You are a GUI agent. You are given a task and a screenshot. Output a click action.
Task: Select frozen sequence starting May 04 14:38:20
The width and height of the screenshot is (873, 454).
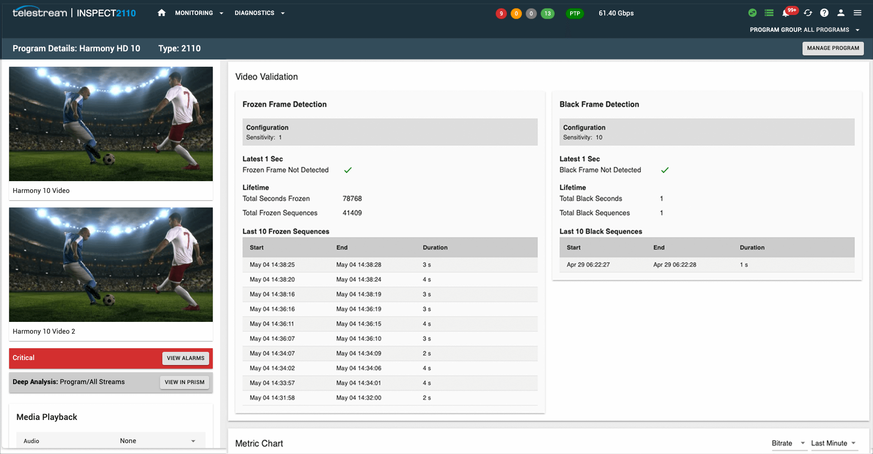pyautogui.click(x=390, y=280)
